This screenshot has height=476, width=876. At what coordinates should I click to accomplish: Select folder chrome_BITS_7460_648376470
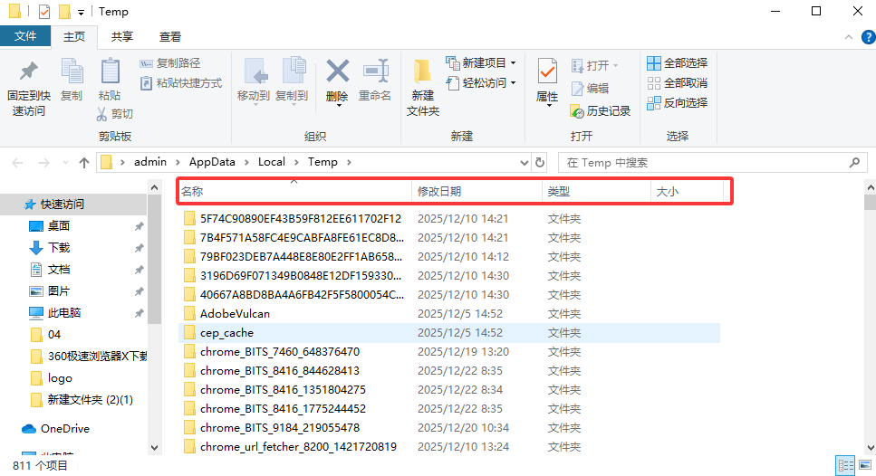pos(449,351)
